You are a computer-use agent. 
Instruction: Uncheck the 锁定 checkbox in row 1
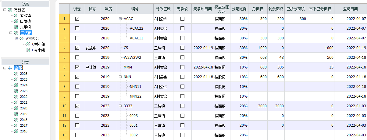pos(77,19)
